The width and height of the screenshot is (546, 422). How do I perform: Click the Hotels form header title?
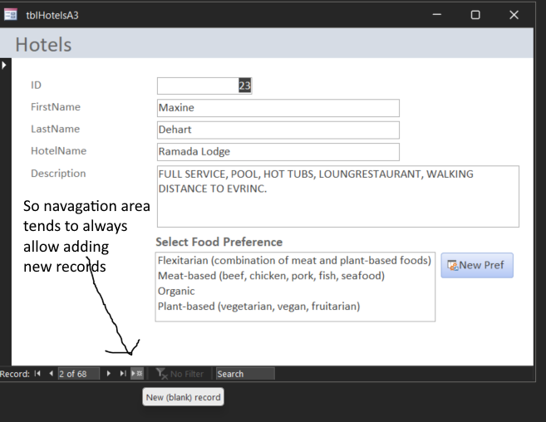point(43,45)
